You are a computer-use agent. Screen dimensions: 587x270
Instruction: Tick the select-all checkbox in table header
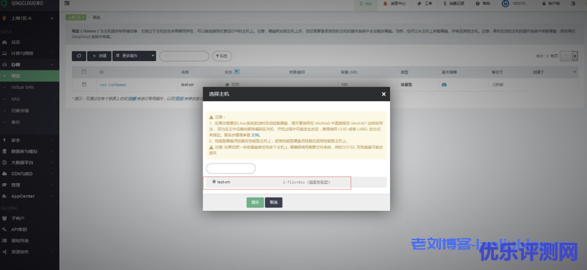(84, 71)
